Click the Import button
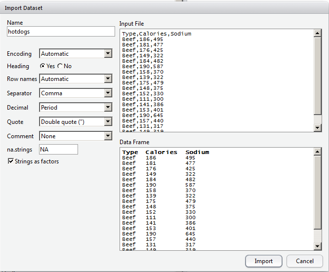Viewport: 329px width, 272px height. click(x=263, y=261)
